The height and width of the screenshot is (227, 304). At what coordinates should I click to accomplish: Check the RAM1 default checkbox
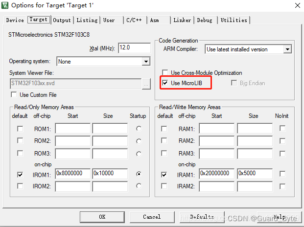coord(164,129)
